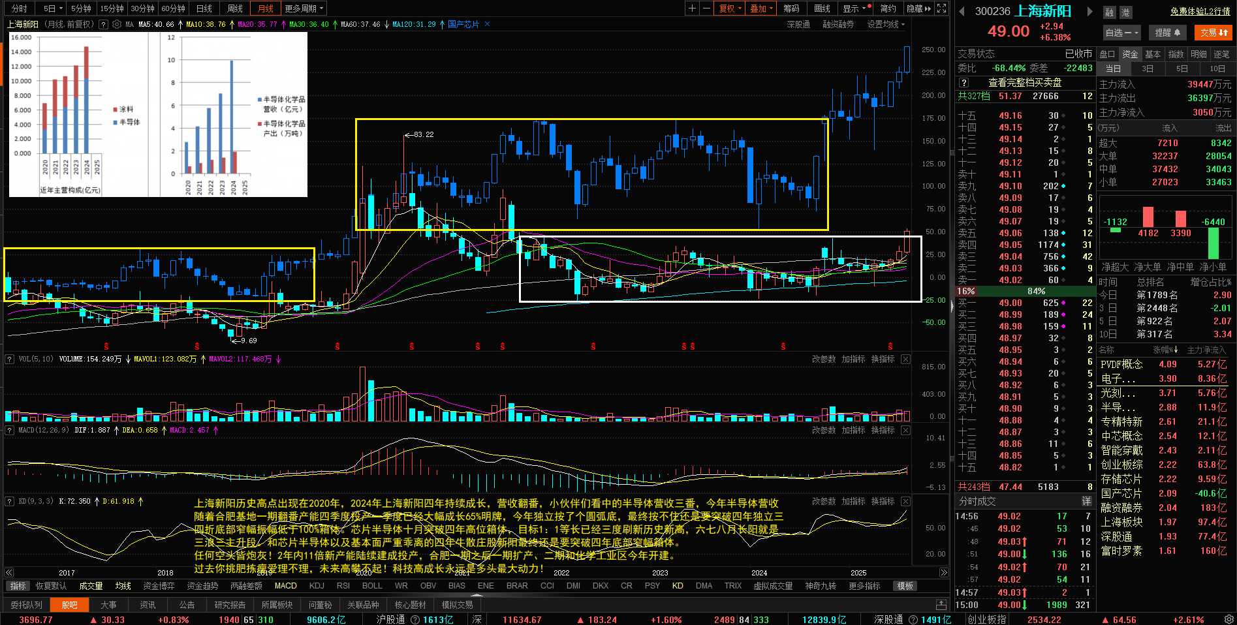
Task: Toggle 简约 simplified mode
Action: click(x=888, y=8)
